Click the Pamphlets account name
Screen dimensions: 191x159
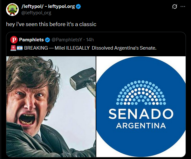(31, 40)
